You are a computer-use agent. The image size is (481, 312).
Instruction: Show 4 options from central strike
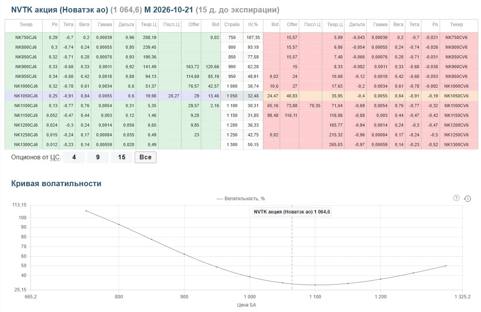pos(74,157)
